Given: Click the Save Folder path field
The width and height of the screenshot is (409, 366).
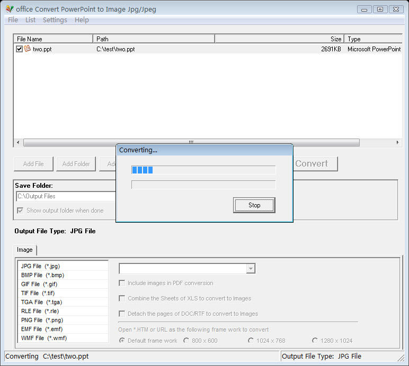Looking at the screenshot, I should click(66, 196).
